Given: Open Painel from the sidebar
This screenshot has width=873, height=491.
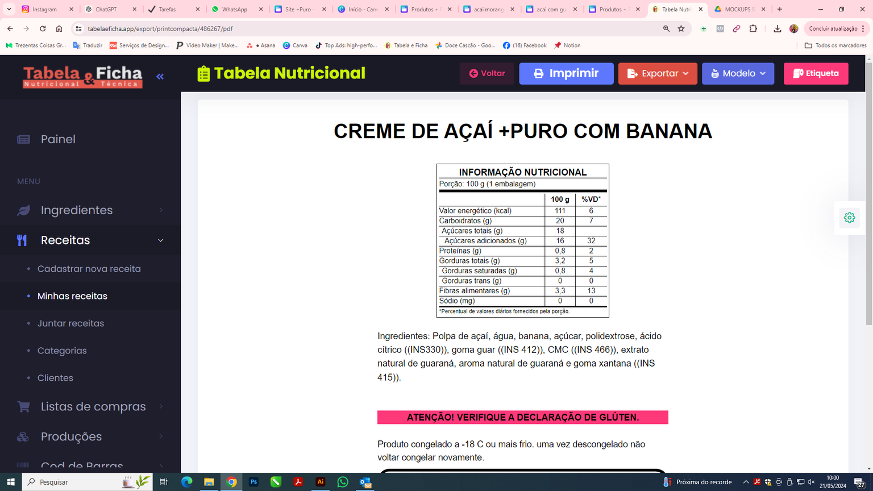Looking at the screenshot, I should pyautogui.click(x=57, y=139).
